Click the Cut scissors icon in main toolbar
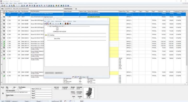Viewport: 188px width, 102px height. pyautogui.click(x=9, y=6)
